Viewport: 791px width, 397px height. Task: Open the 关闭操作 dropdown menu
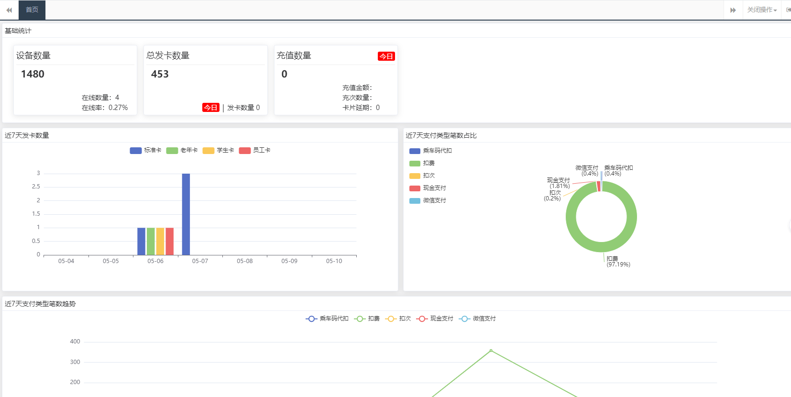(762, 10)
